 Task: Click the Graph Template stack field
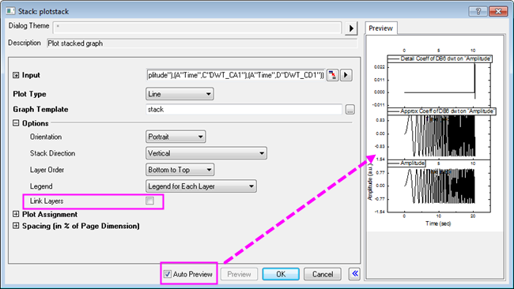tap(244, 110)
